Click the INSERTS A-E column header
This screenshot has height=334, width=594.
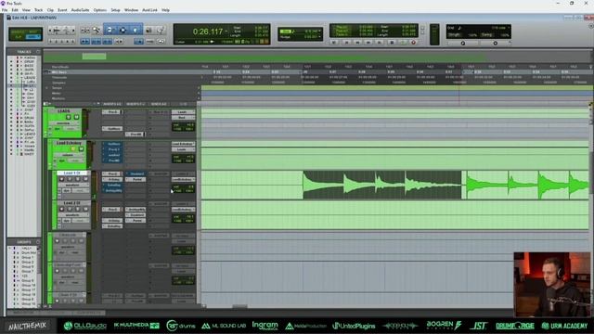112,104
